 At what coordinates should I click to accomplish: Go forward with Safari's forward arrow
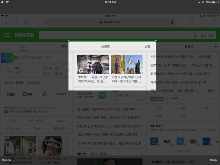(x=16, y=22)
